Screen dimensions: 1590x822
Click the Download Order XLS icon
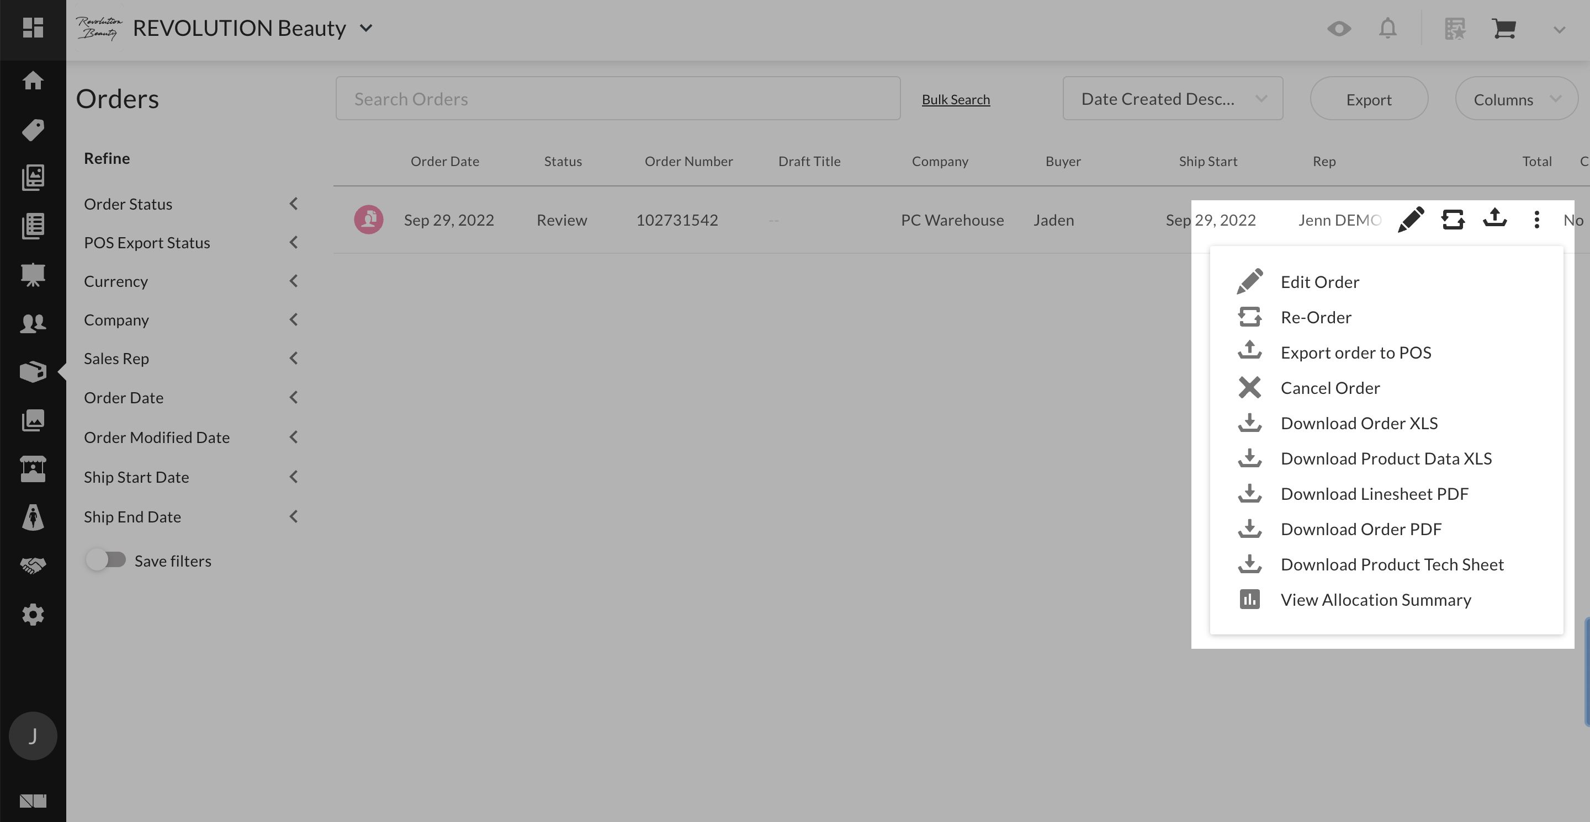(x=1249, y=421)
